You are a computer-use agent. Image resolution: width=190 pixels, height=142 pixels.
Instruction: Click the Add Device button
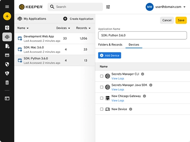click(109, 56)
